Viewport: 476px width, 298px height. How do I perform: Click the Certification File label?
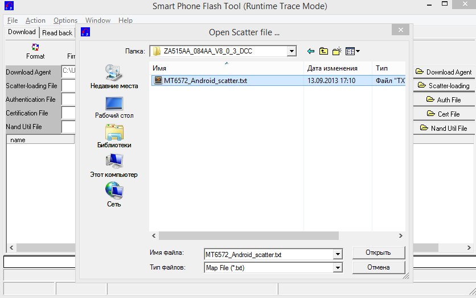coord(27,113)
